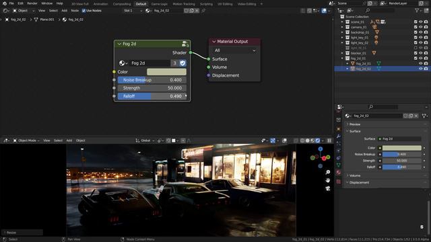
Task: Open the shader type Object dropdown
Action: pyautogui.click(x=24, y=11)
